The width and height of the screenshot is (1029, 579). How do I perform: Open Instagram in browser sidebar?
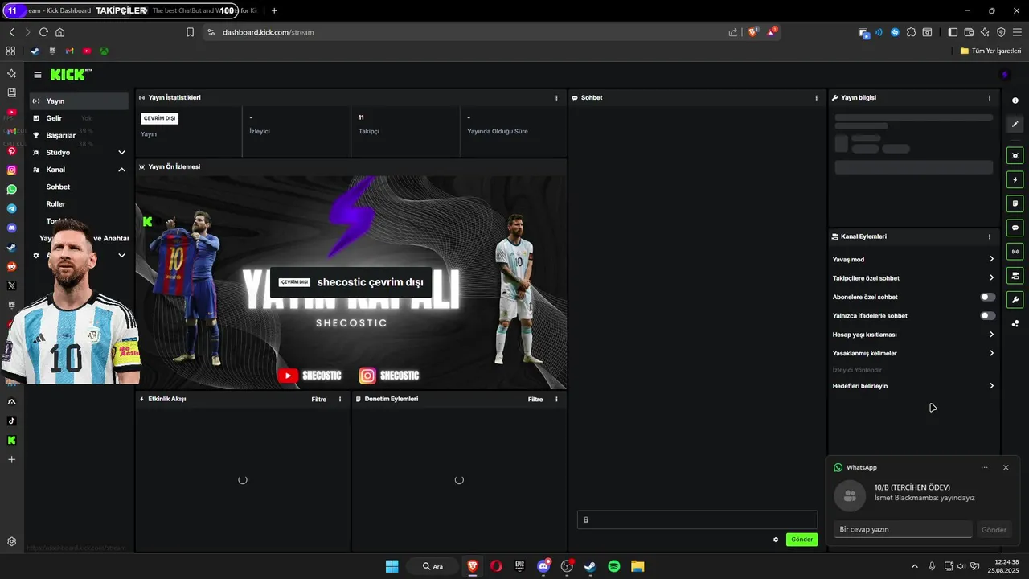pyautogui.click(x=11, y=170)
